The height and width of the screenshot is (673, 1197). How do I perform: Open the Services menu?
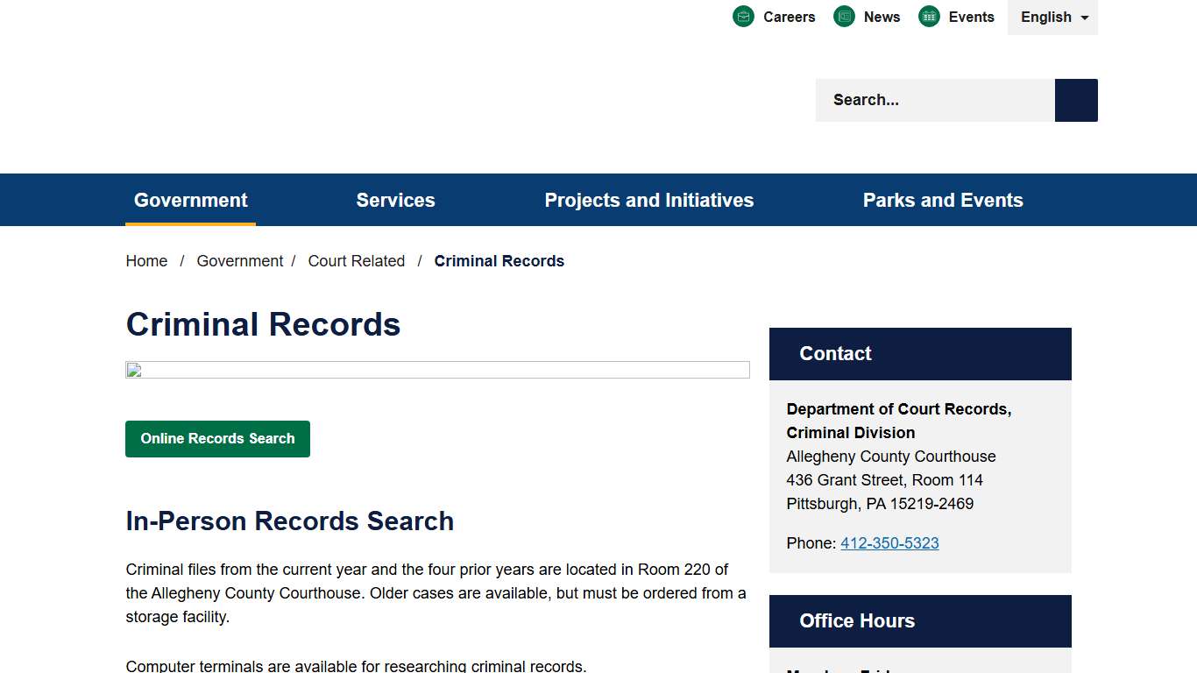[x=395, y=200]
